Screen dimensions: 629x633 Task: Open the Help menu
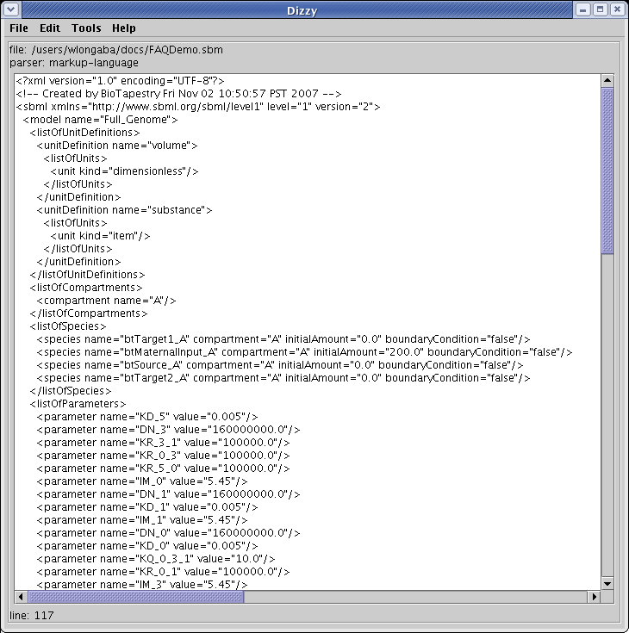click(123, 28)
